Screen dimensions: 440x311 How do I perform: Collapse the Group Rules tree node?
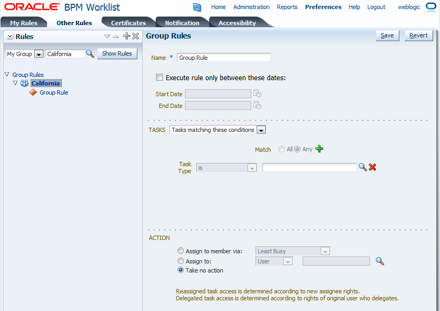tap(7, 74)
